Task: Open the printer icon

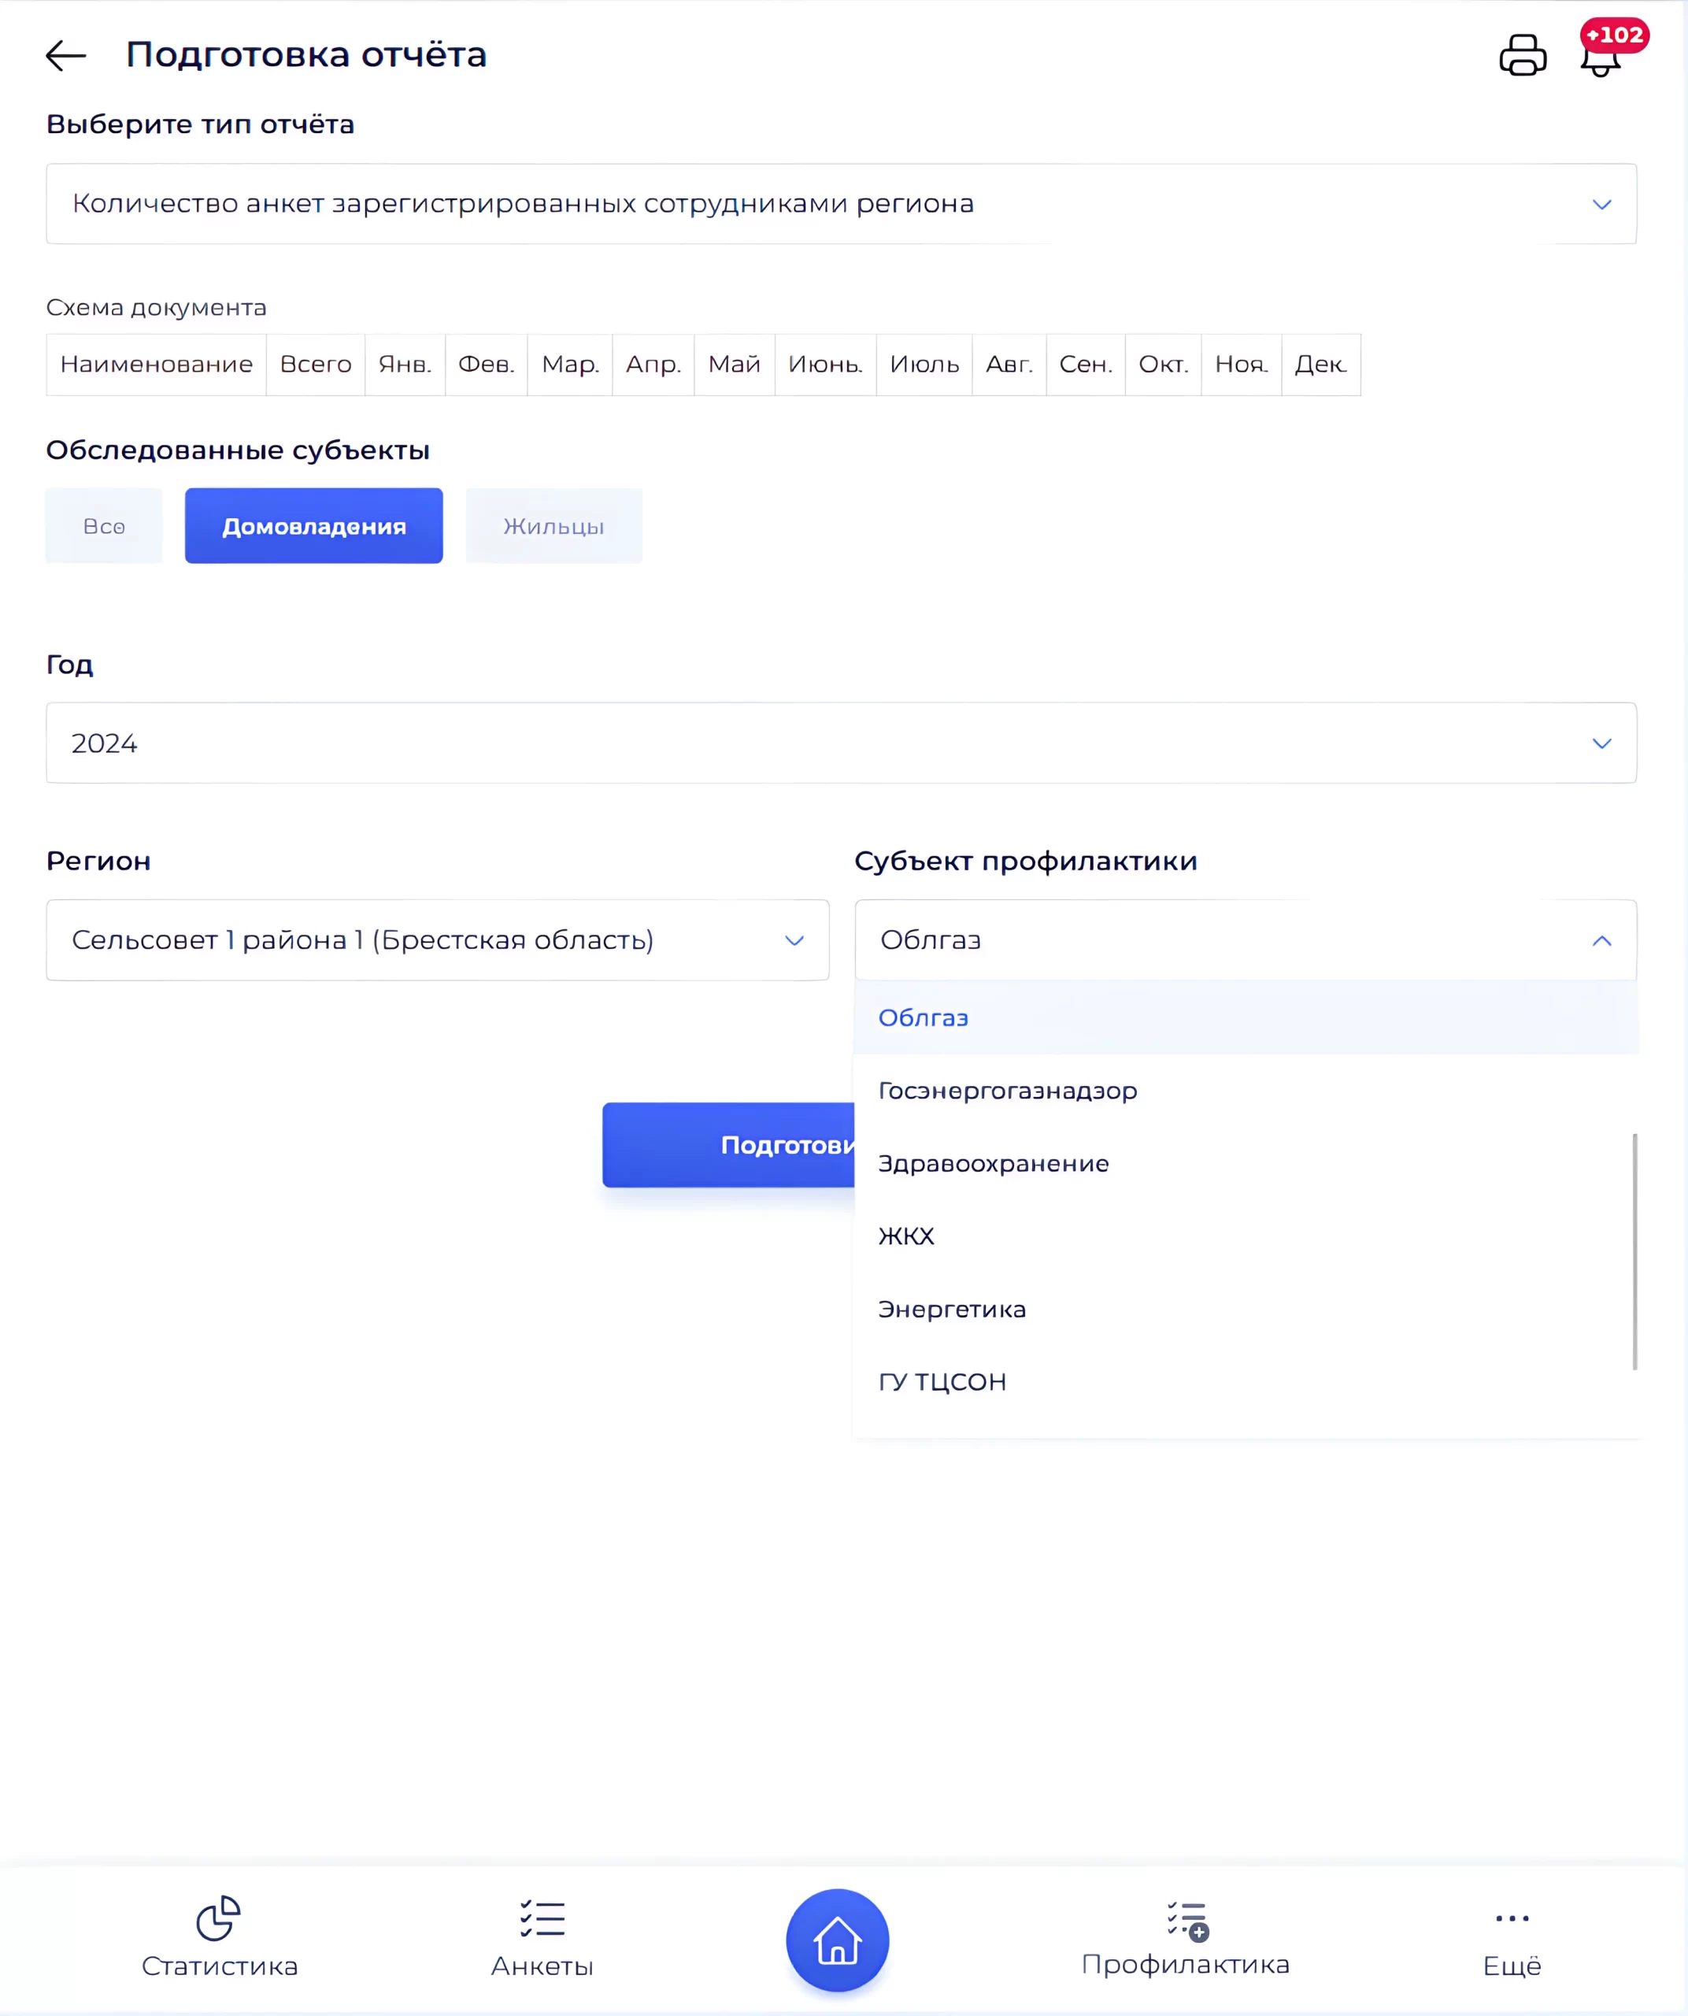Action: click(x=1523, y=54)
